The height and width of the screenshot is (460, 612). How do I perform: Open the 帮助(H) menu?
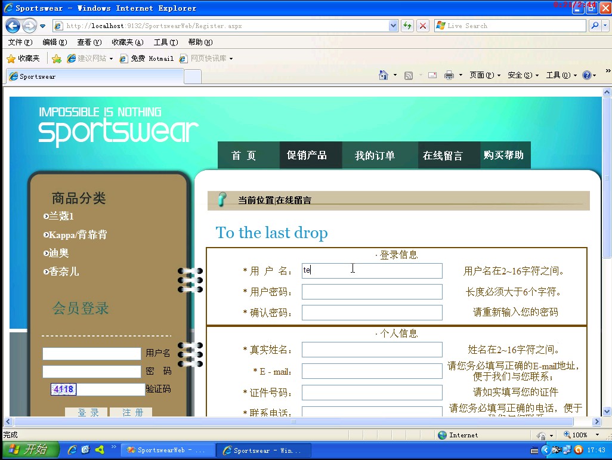pos(200,42)
